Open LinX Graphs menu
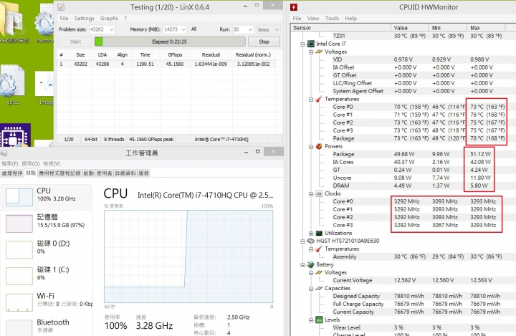 (x=109, y=18)
